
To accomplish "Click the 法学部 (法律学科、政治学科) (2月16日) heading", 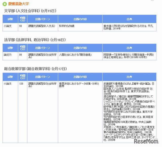I will pos(35,40).
